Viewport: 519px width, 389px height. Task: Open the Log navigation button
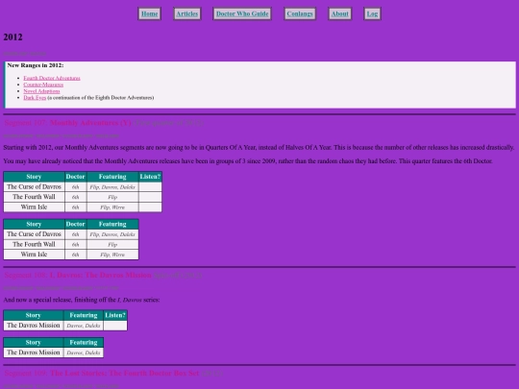372,13
